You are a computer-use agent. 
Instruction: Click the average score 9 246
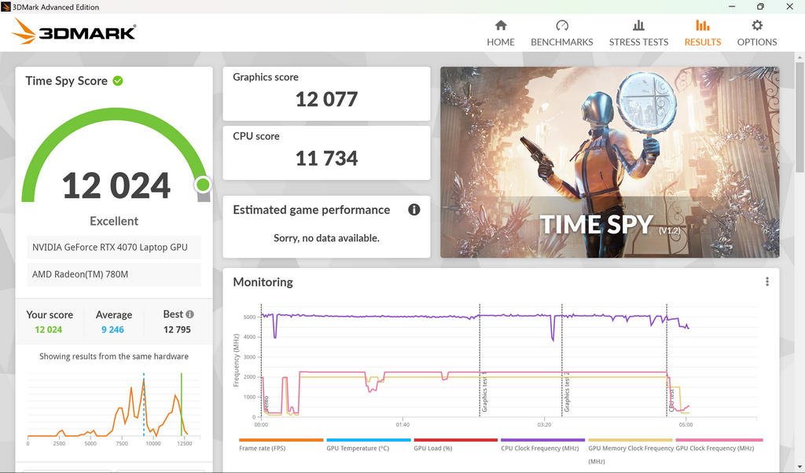tap(112, 329)
